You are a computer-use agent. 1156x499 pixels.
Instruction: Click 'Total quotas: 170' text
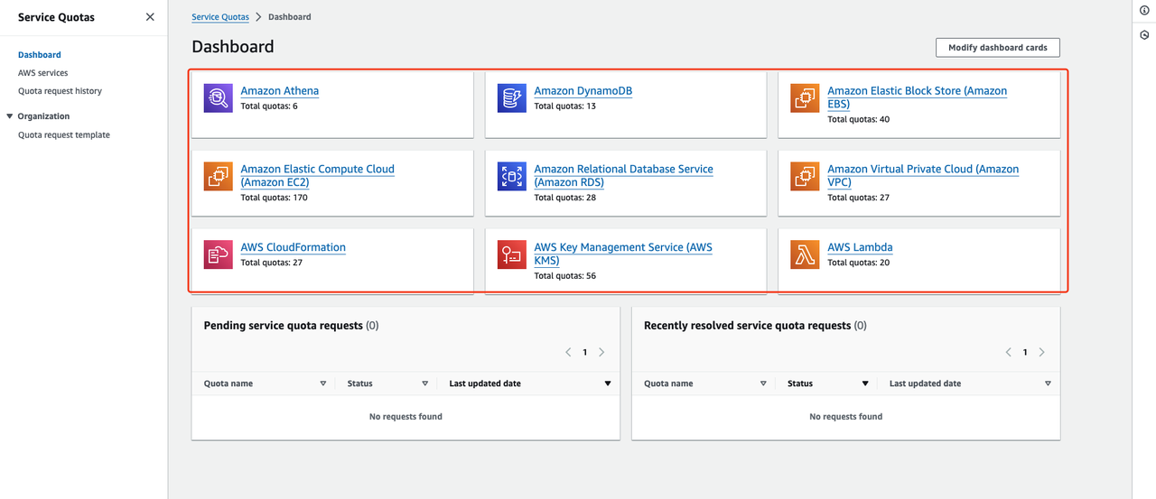coord(275,198)
